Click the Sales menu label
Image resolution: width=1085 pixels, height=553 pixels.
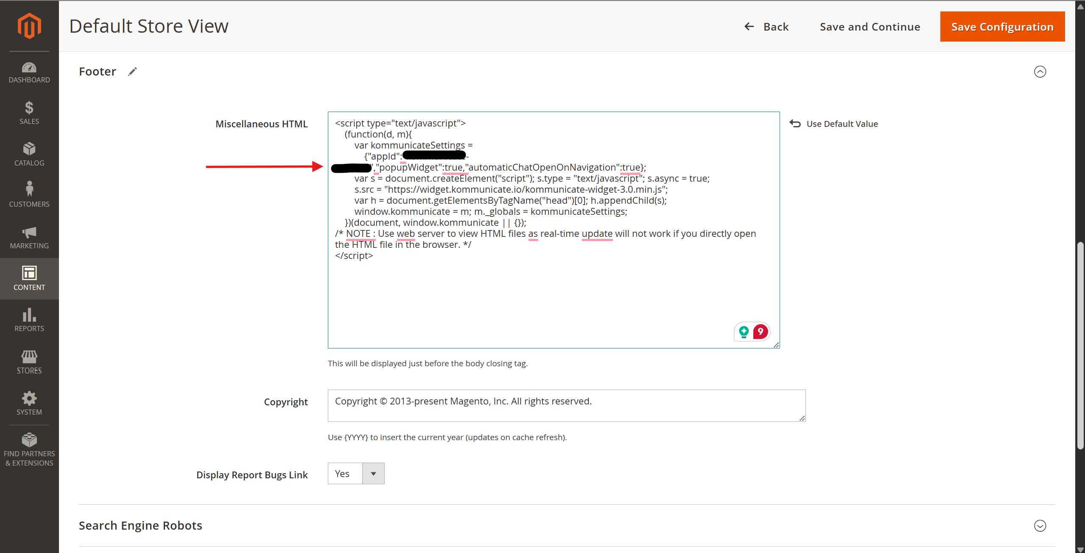point(29,121)
